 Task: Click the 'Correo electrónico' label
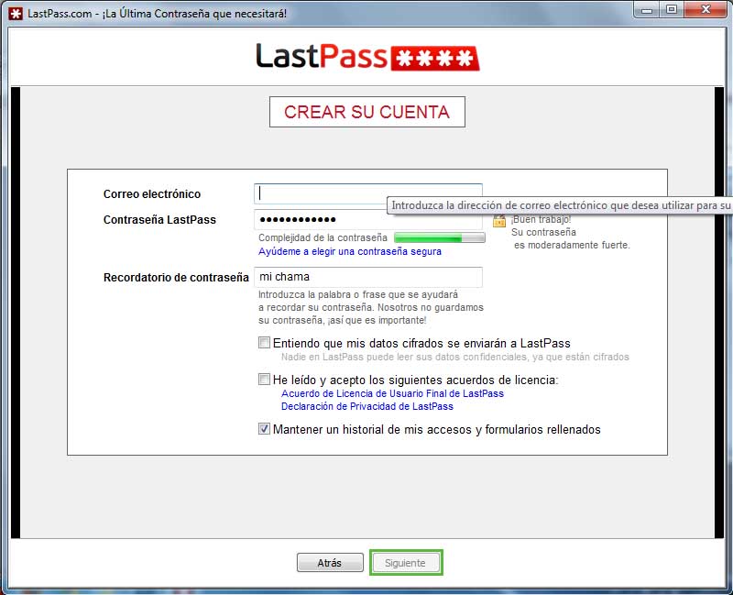(x=152, y=194)
